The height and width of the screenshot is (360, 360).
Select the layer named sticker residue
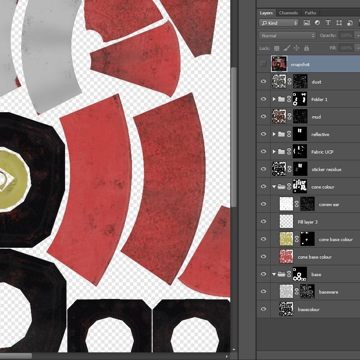coord(326,169)
